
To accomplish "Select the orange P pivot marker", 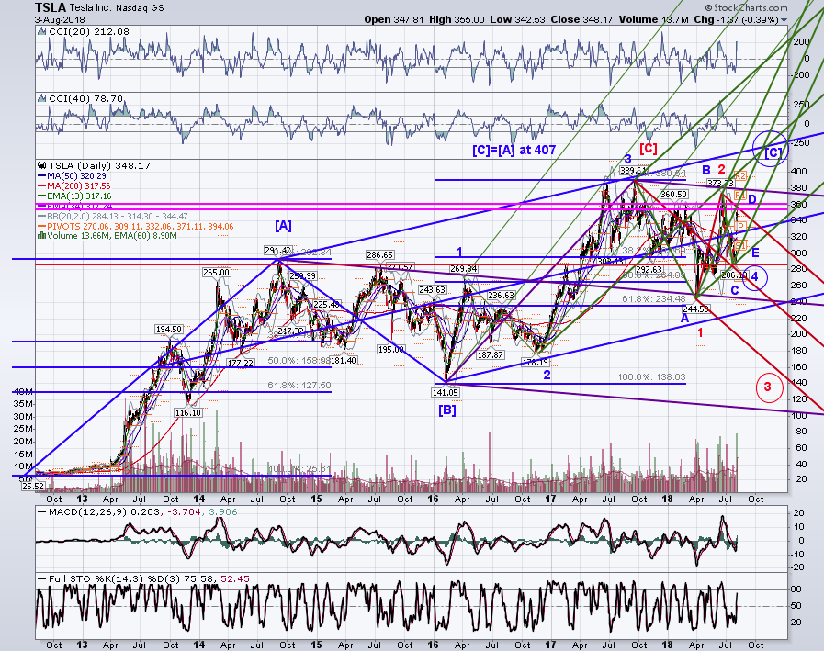I will click(x=740, y=226).
